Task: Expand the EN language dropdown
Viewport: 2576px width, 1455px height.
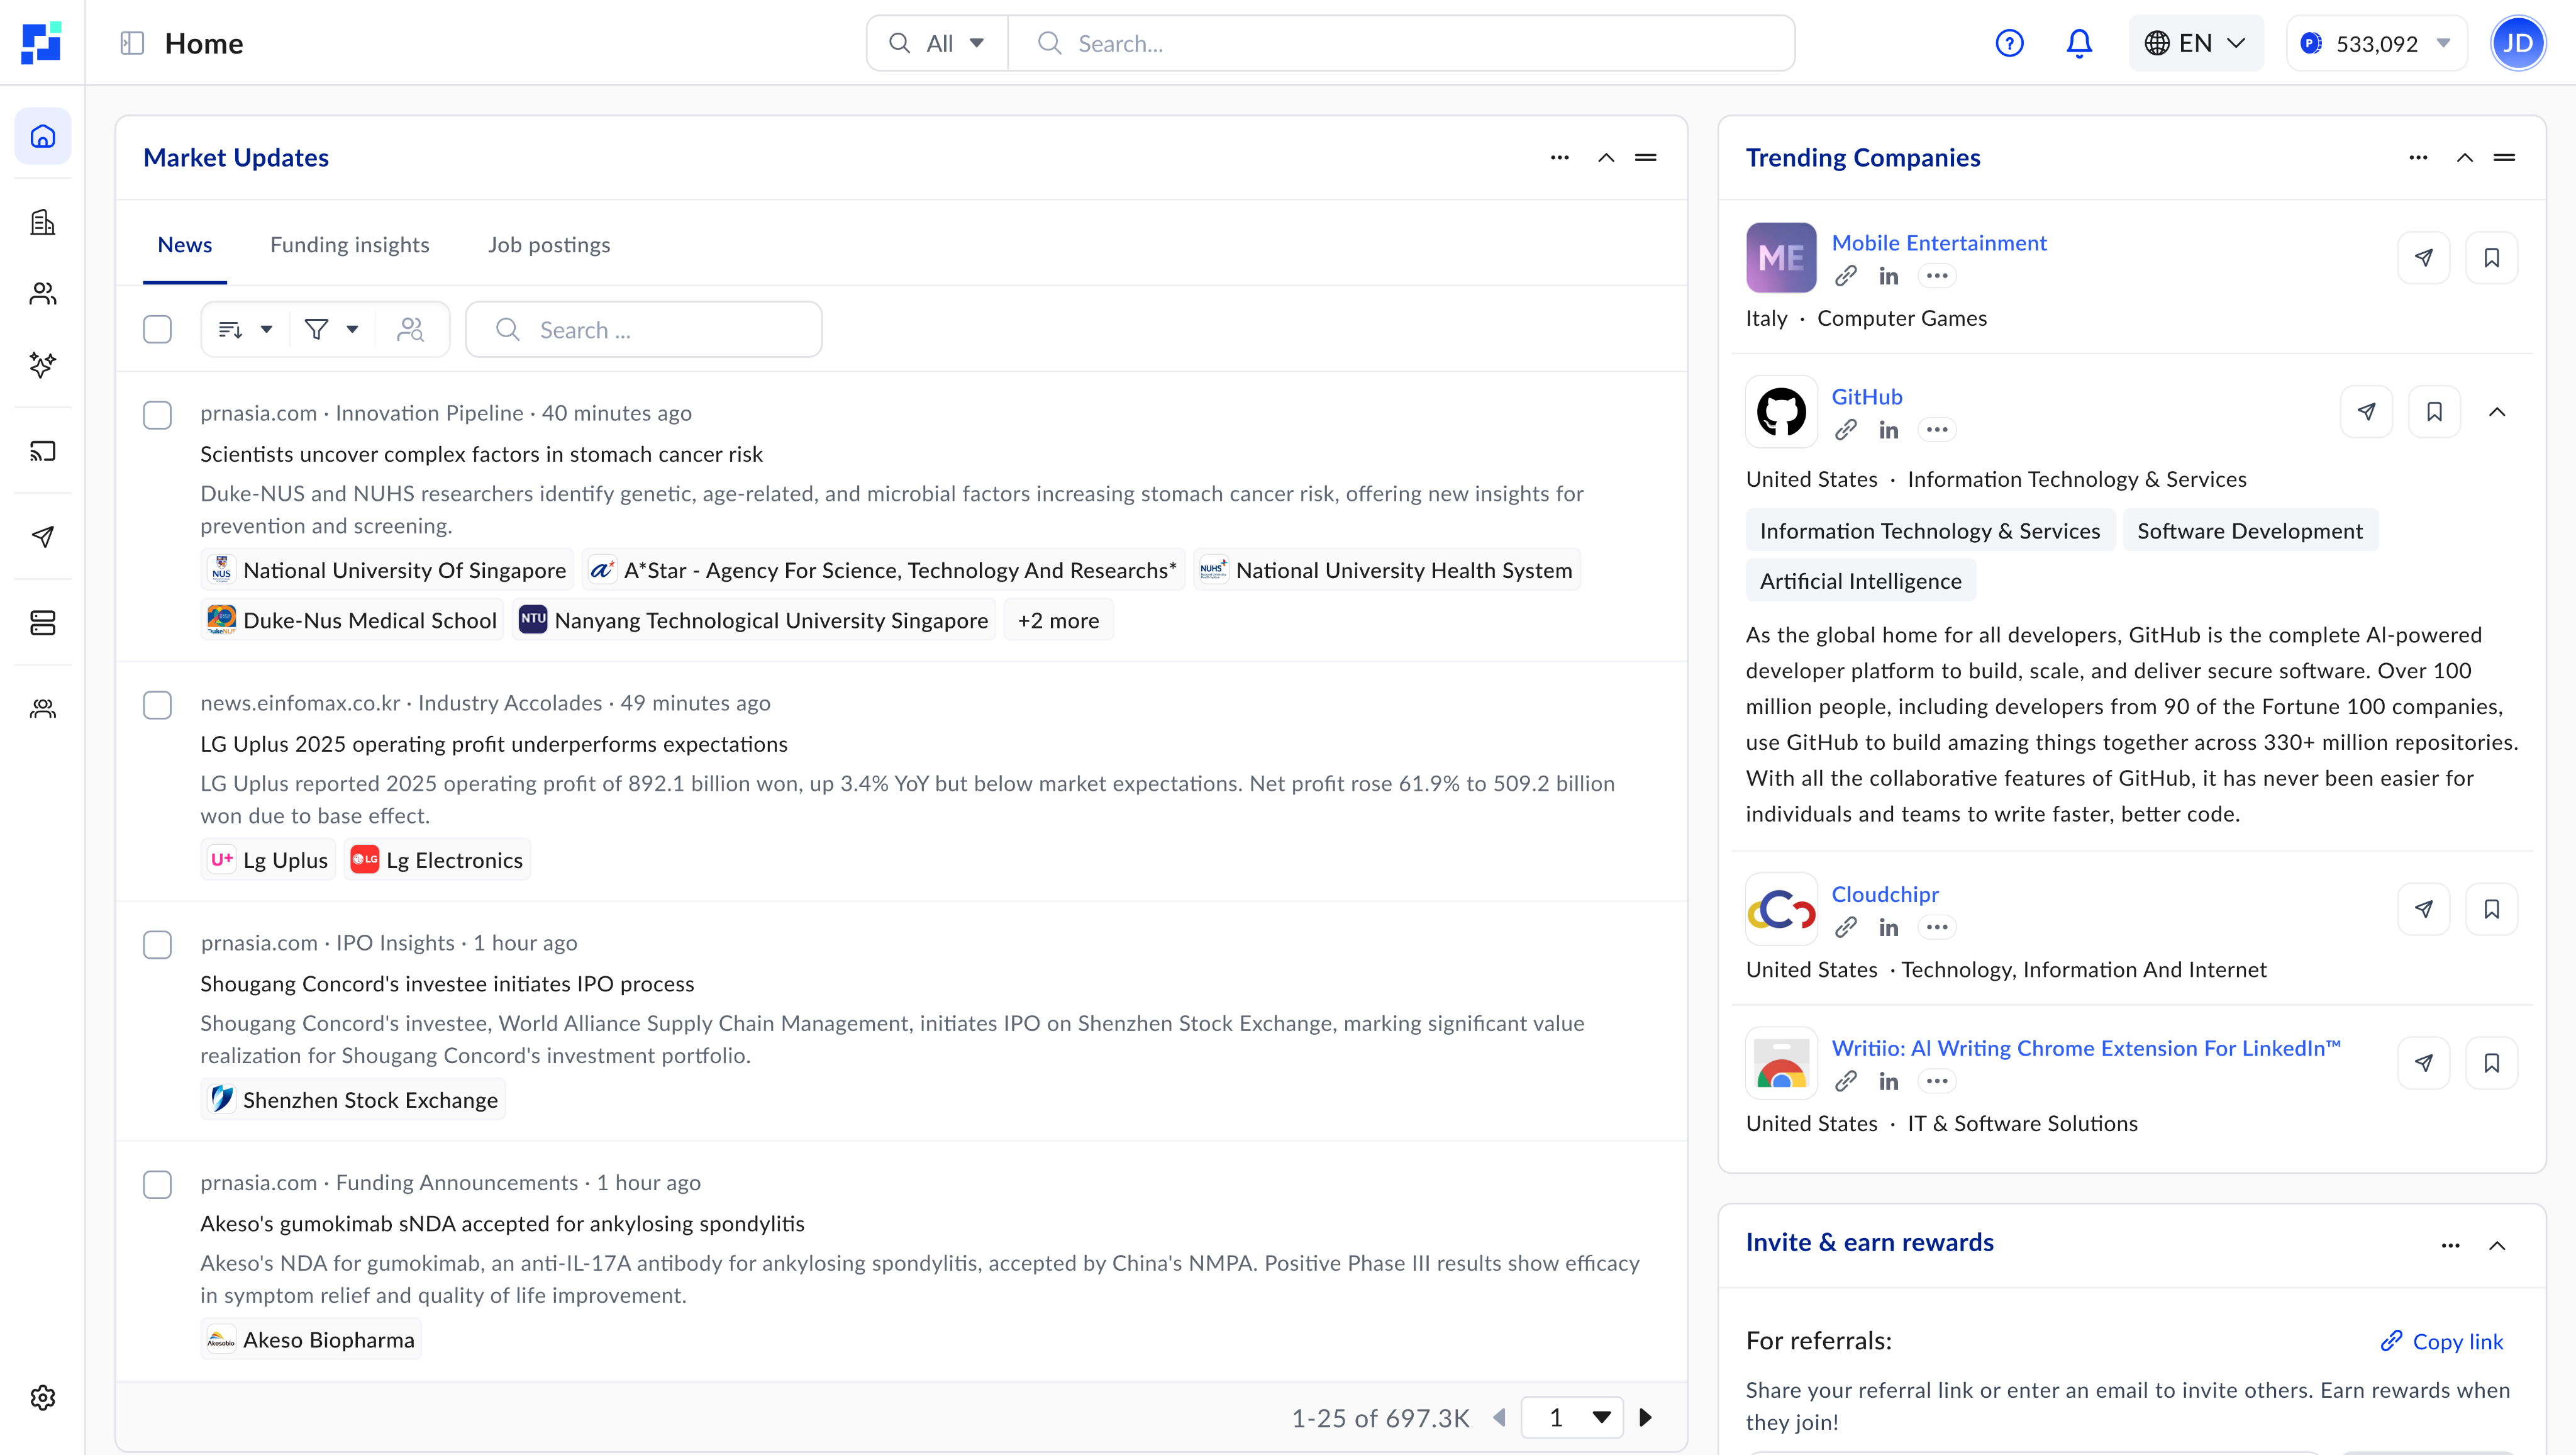Action: 2196,43
